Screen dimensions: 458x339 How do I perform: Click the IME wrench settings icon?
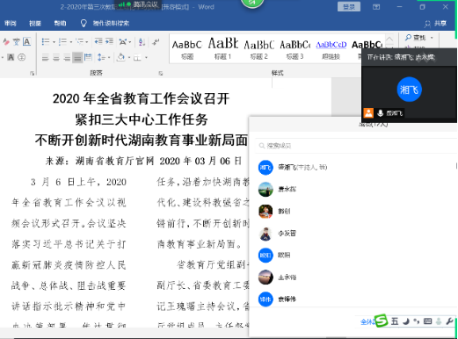pyautogui.click(x=449, y=321)
